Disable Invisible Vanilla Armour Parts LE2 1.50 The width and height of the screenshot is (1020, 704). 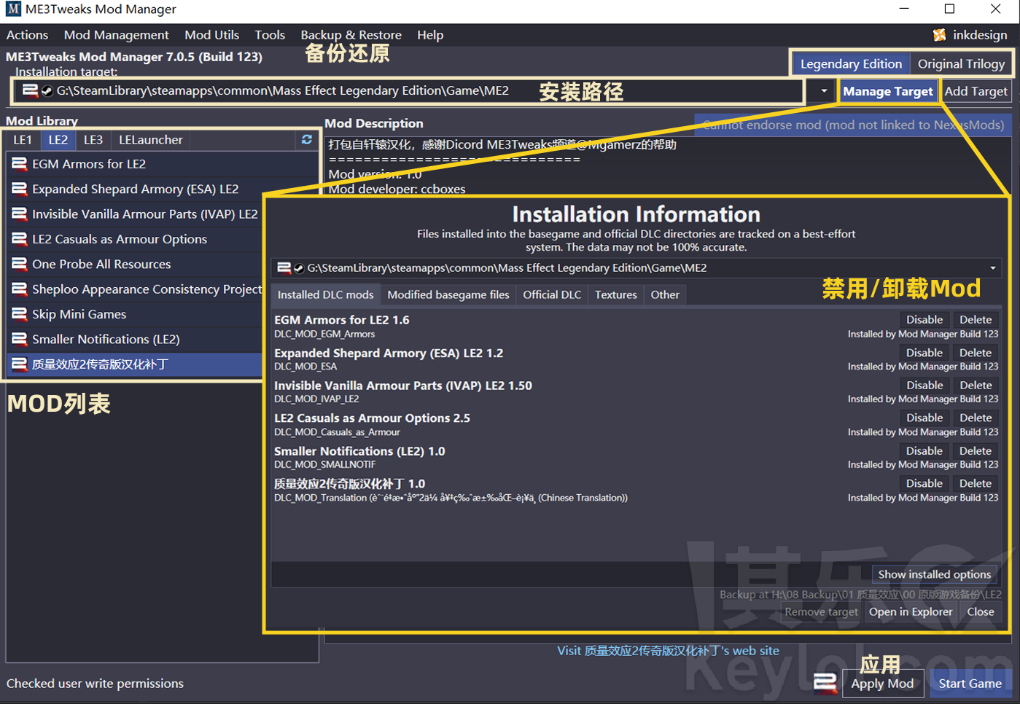click(x=924, y=386)
